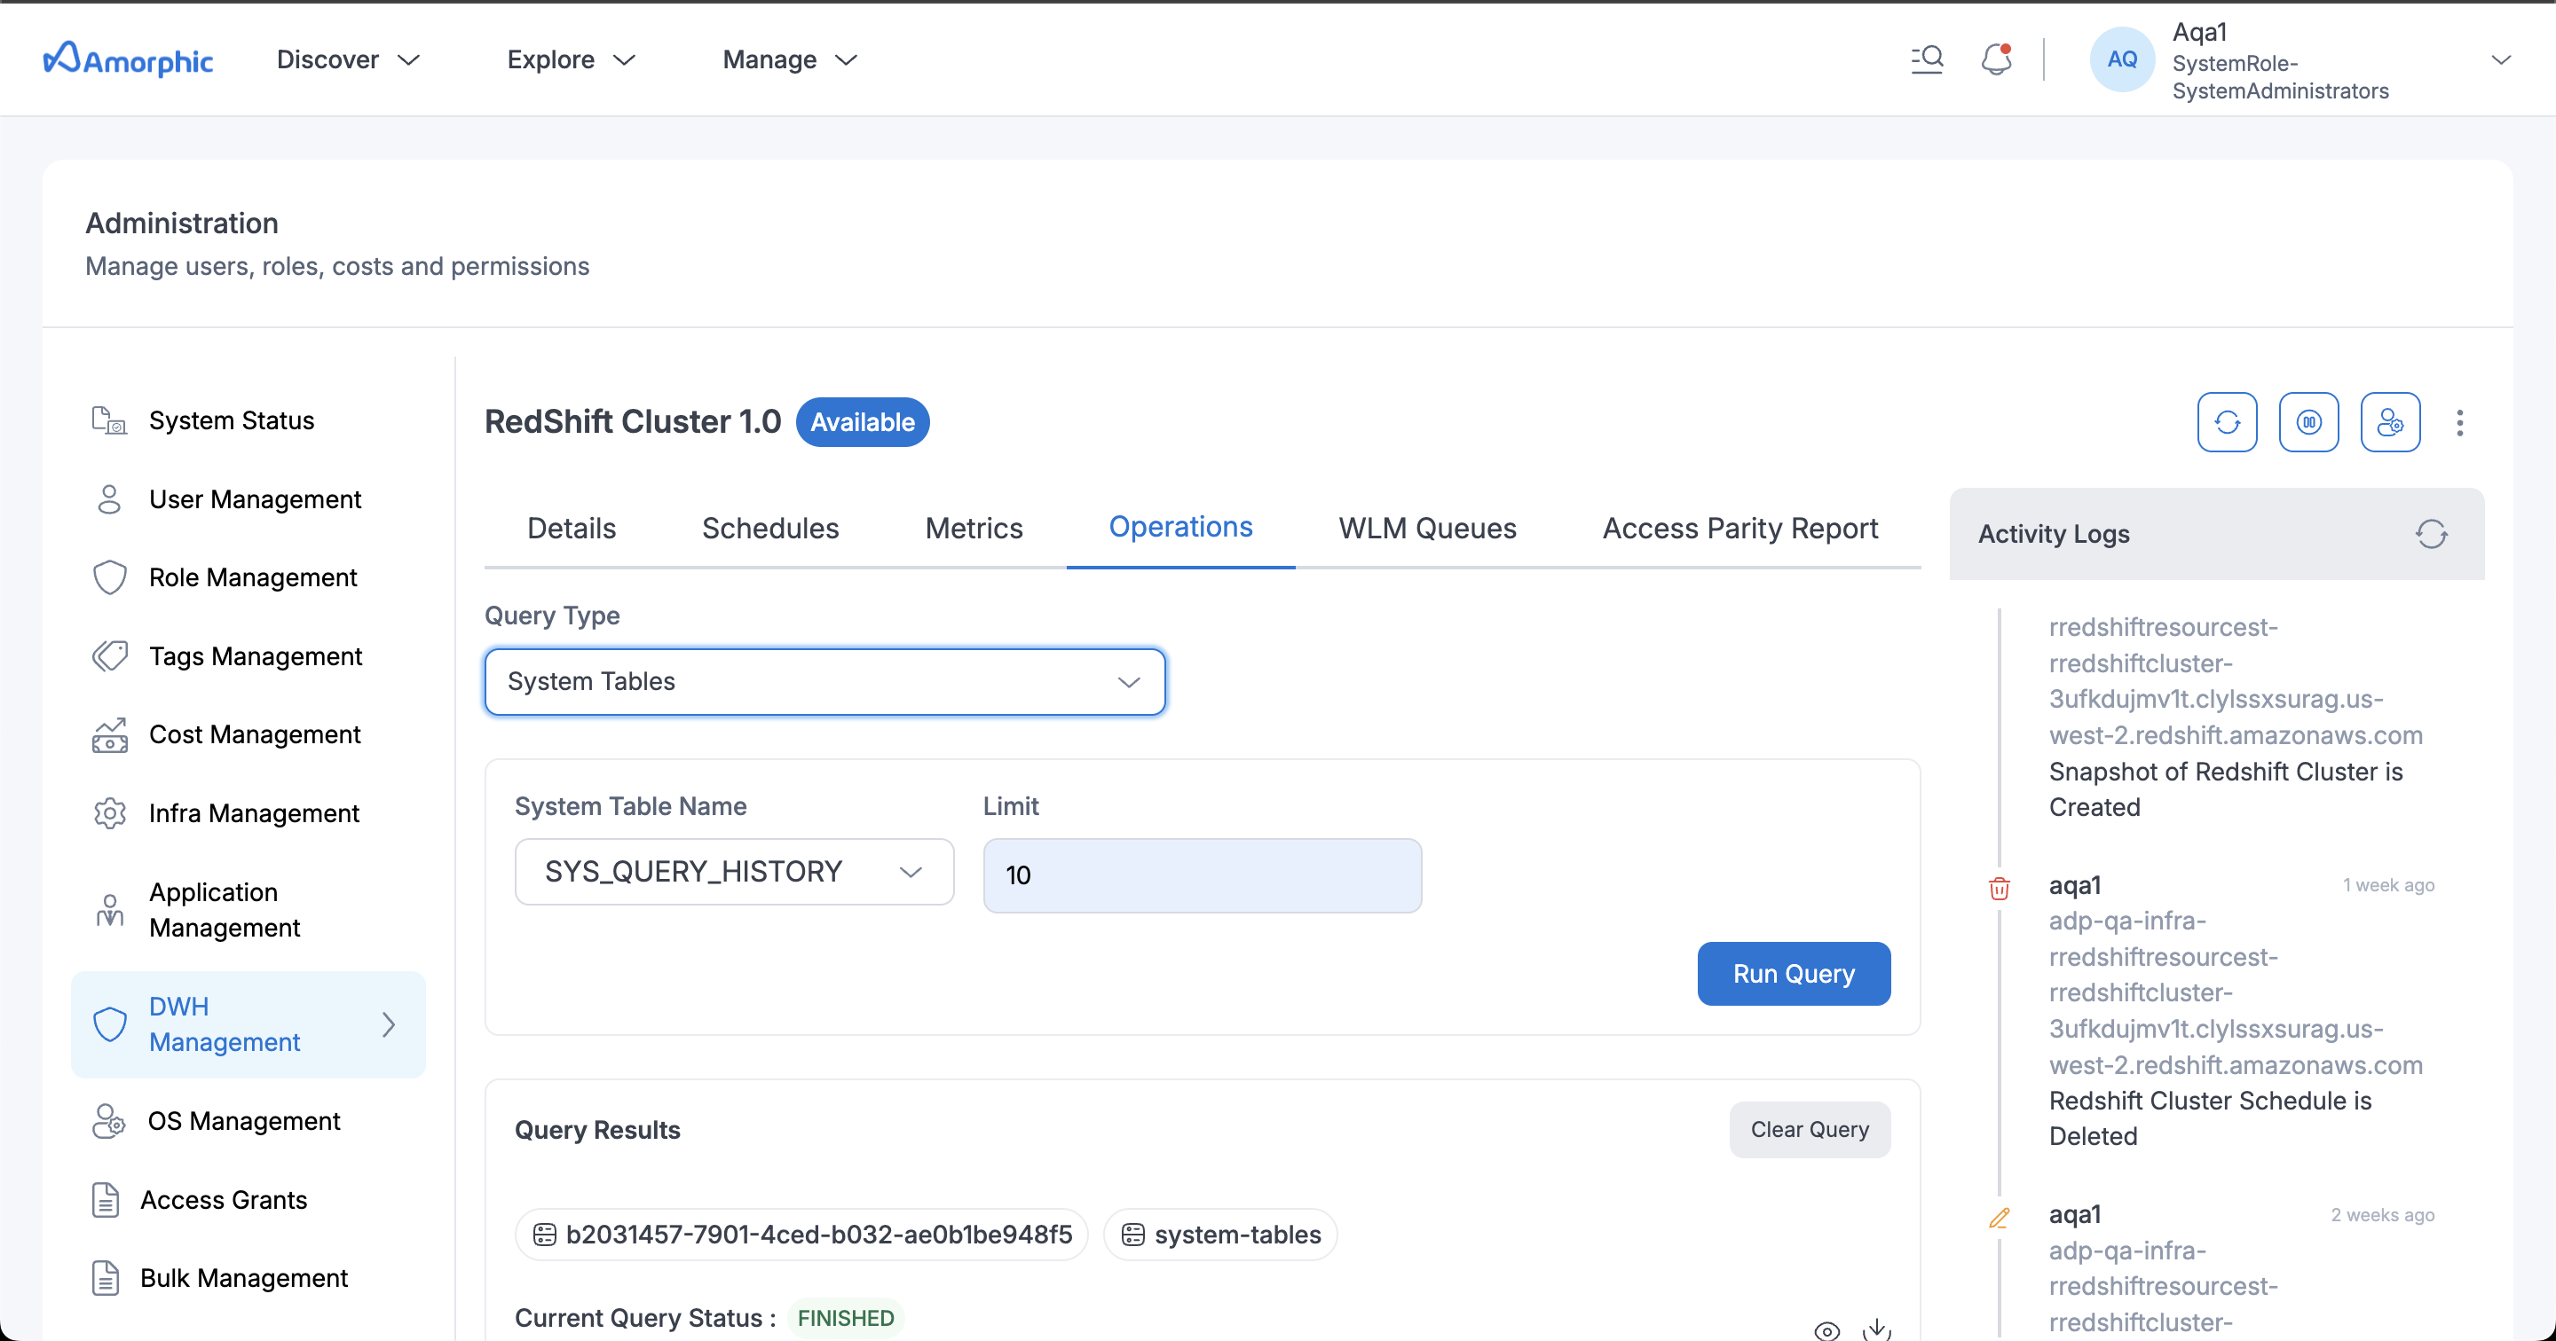
Task: Open Application Management in the sidebar
Action: (x=225, y=910)
